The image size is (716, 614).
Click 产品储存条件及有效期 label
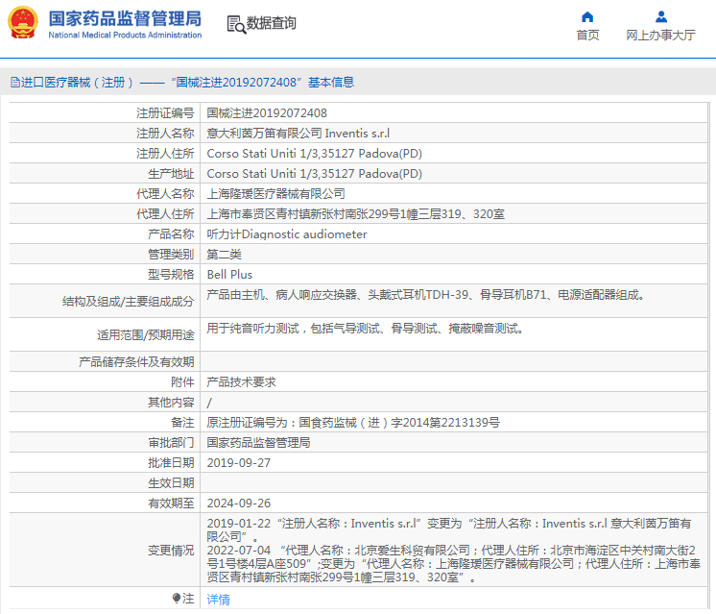coord(136,362)
